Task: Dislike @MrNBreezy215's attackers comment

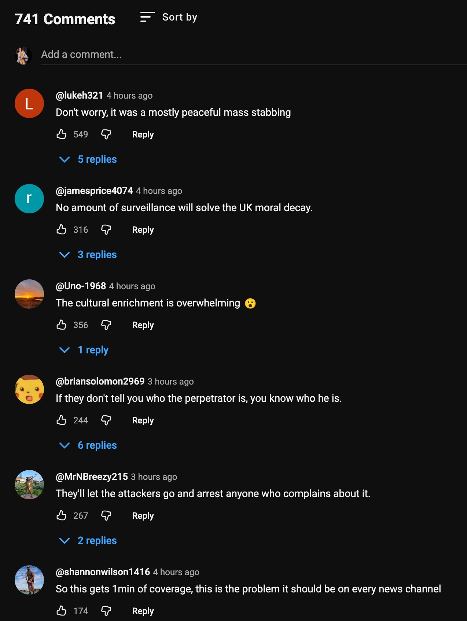Action: pos(106,515)
